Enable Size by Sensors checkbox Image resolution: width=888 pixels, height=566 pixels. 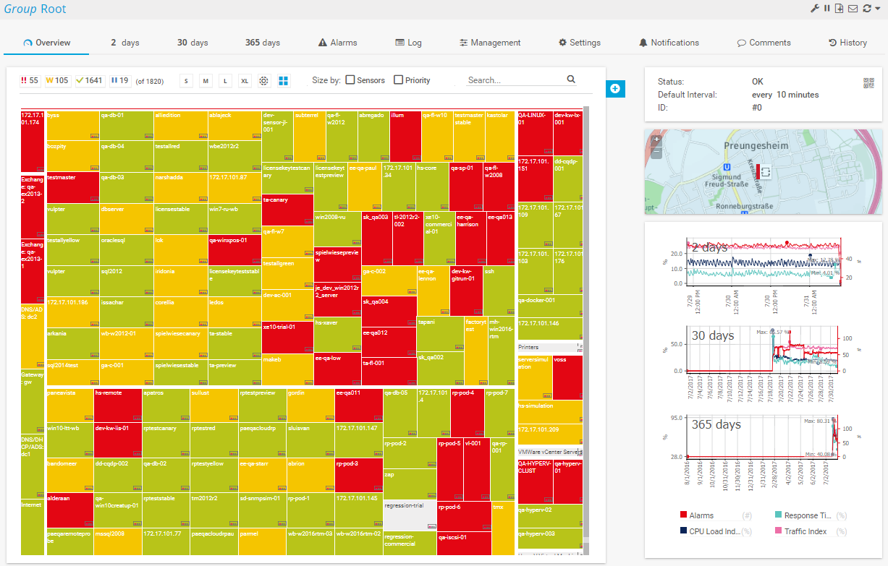click(x=350, y=80)
